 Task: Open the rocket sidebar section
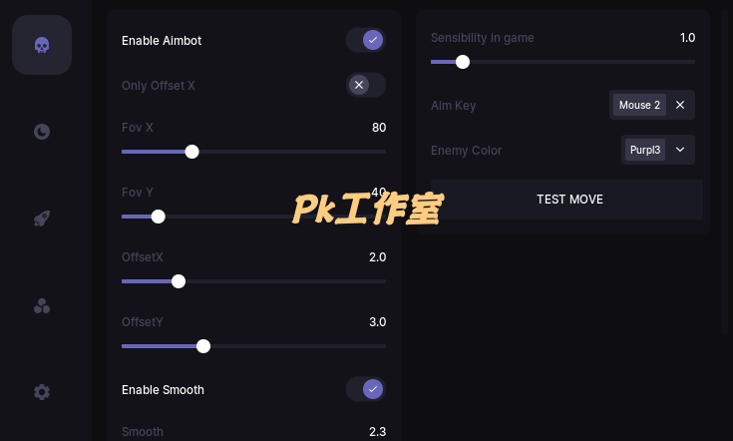coord(42,219)
